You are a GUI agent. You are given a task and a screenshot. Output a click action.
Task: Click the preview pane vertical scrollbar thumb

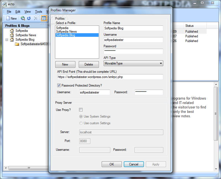coord(216,114)
